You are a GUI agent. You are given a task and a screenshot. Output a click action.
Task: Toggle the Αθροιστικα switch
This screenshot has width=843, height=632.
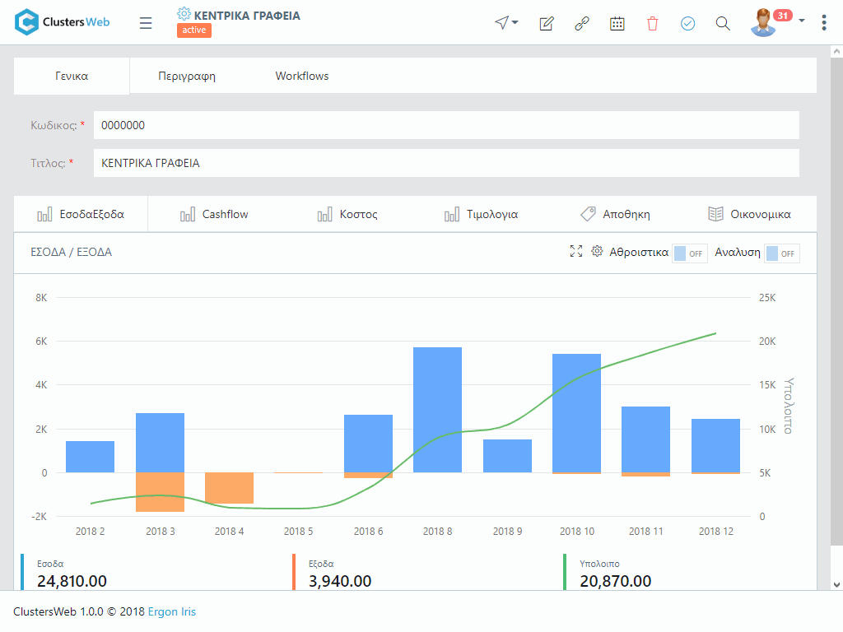689,253
